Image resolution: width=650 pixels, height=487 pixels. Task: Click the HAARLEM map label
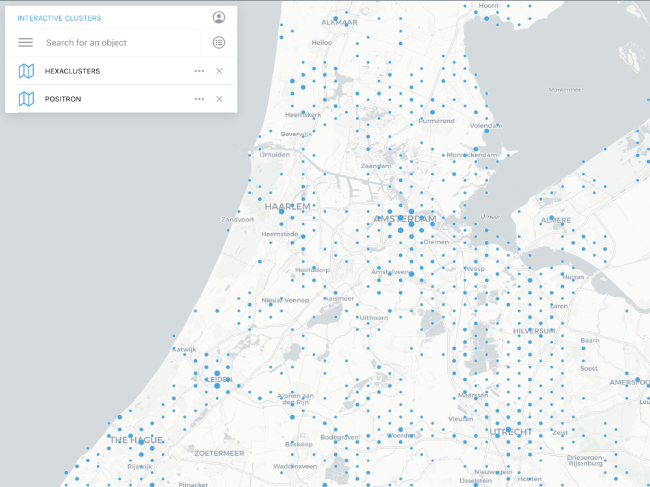(287, 206)
